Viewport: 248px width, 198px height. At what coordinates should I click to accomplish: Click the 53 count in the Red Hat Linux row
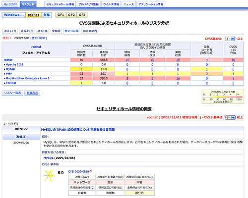point(81,78)
